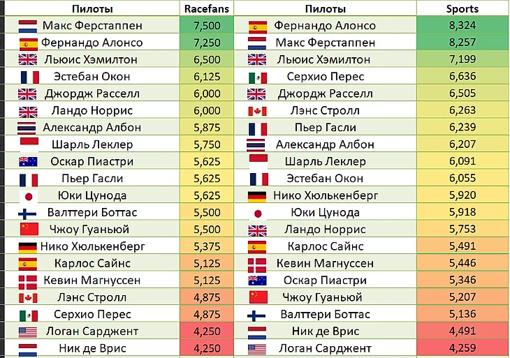Click Thai flag next to Александр Албон, left table
Viewport: 510px width, 358px height.
(28, 128)
